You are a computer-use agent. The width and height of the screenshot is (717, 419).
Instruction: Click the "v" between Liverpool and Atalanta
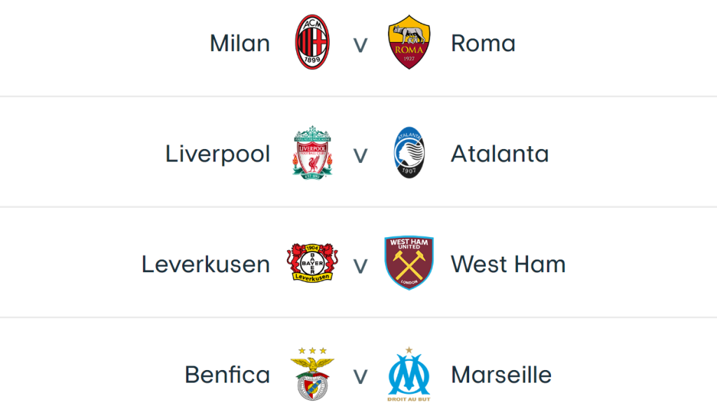[360, 155]
